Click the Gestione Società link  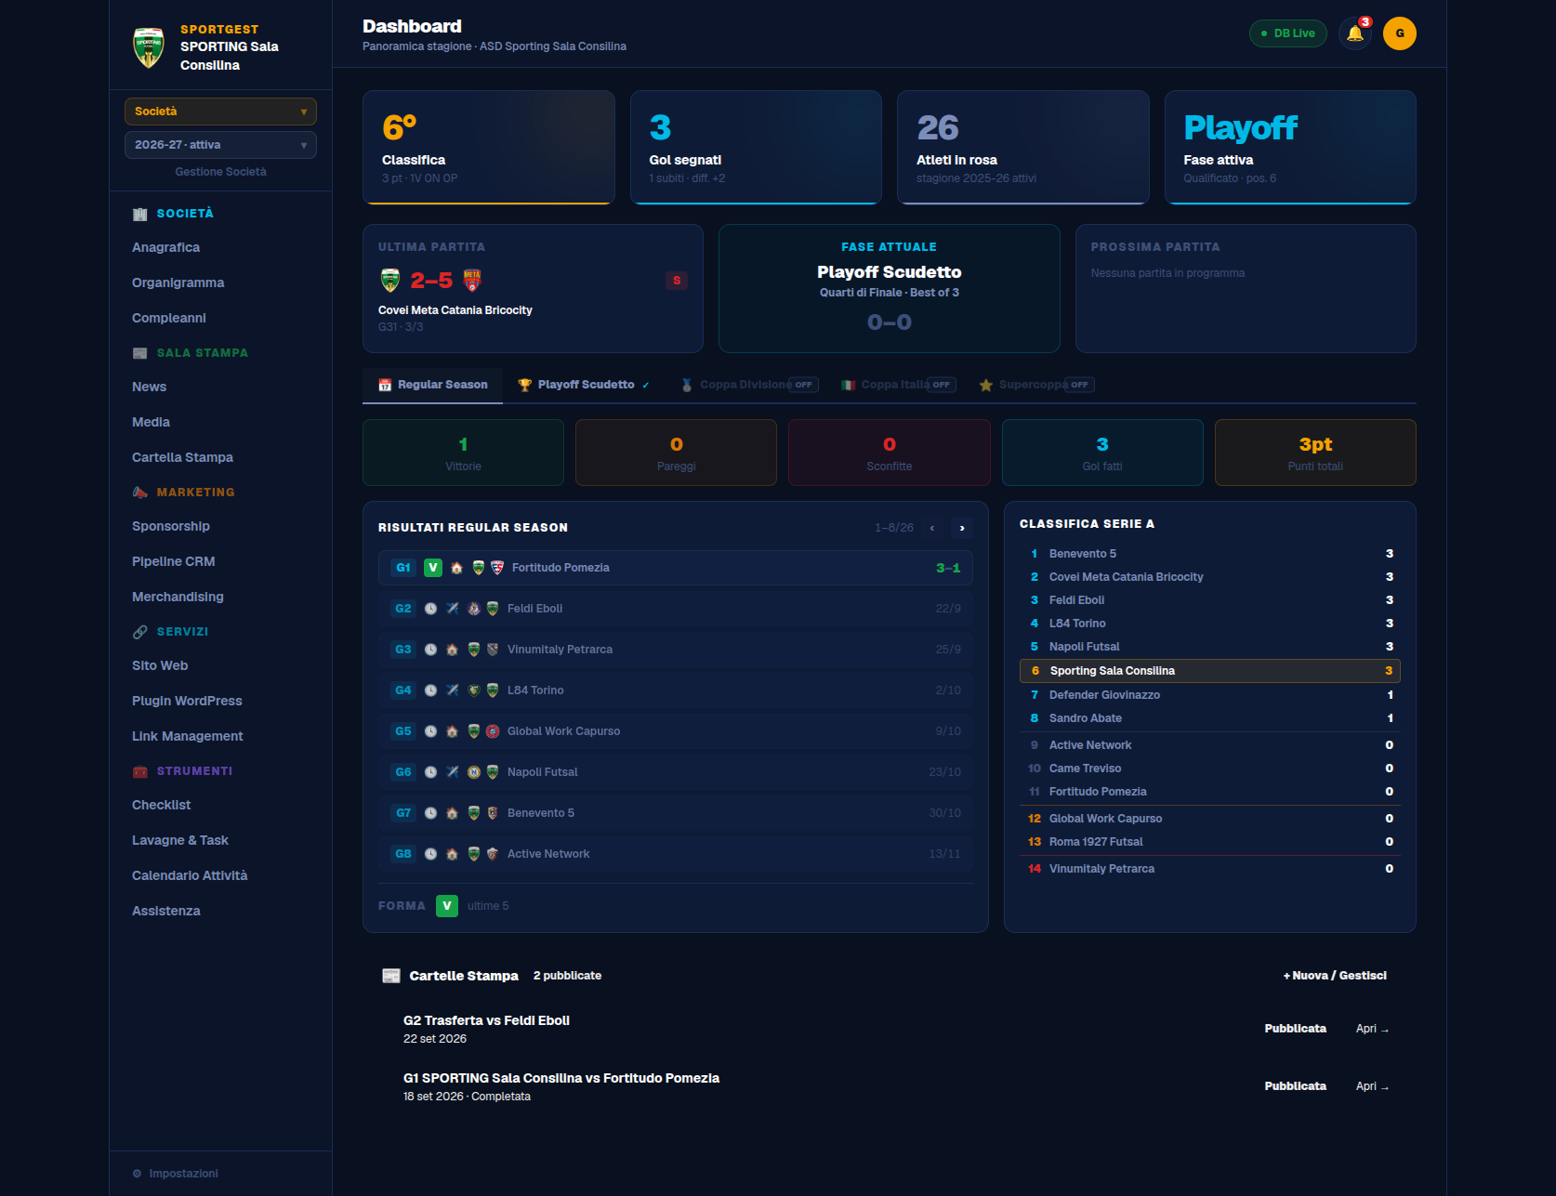tap(220, 172)
